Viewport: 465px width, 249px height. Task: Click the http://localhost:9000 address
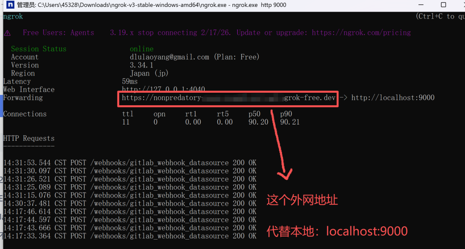pyautogui.click(x=393, y=97)
